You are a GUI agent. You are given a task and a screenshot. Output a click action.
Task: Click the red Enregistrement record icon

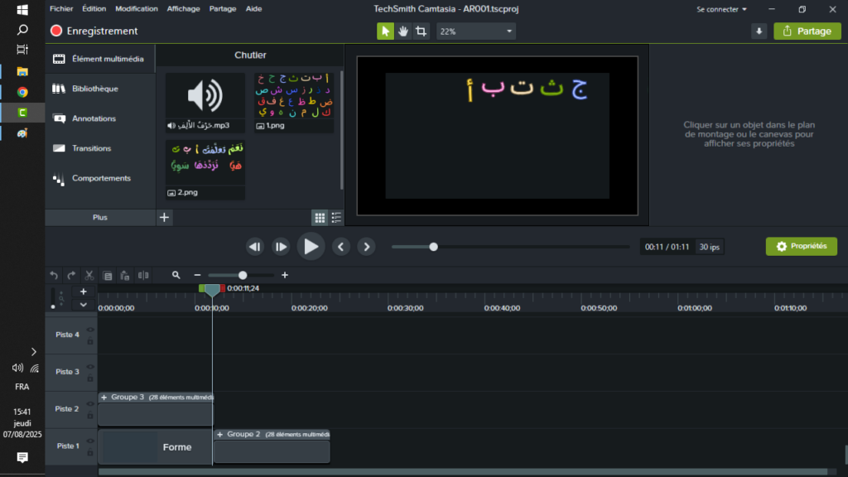[56, 31]
